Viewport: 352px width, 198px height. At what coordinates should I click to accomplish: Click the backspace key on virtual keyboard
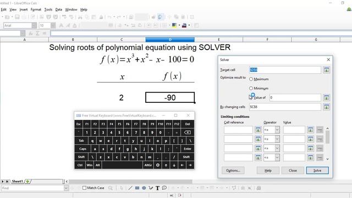coord(187,132)
